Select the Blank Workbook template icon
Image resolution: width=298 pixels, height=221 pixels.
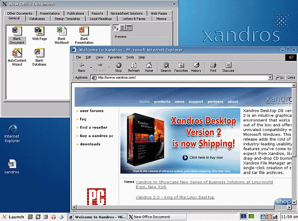(62, 35)
